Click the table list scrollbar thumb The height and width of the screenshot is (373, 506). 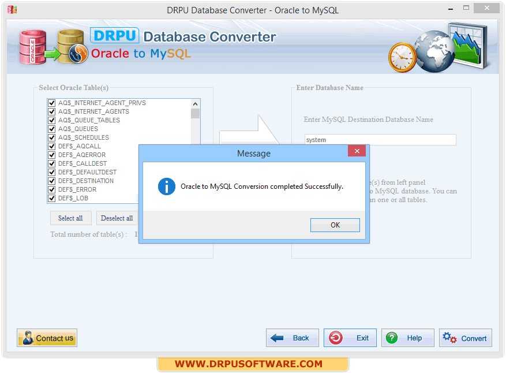[195, 114]
